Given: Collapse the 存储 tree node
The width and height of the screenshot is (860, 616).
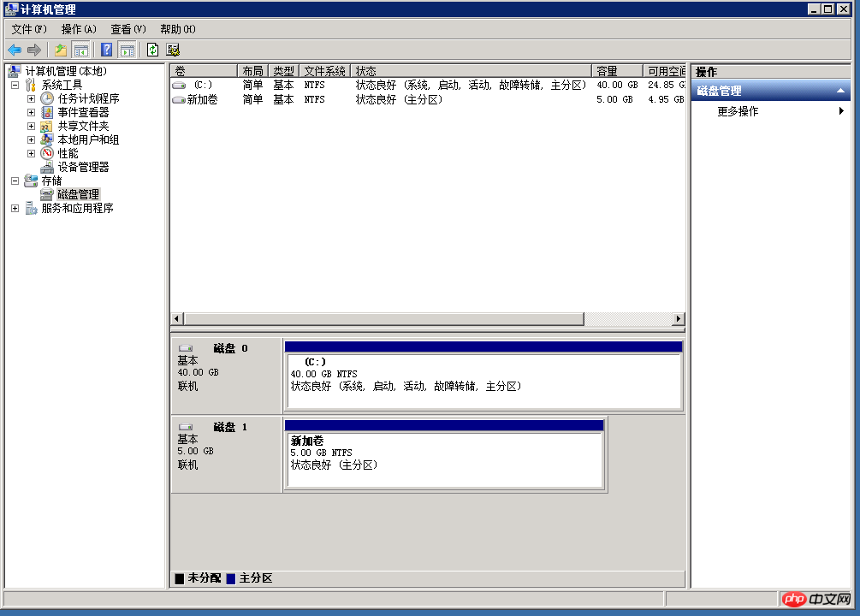Looking at the screenshot, I should [15, 181].
